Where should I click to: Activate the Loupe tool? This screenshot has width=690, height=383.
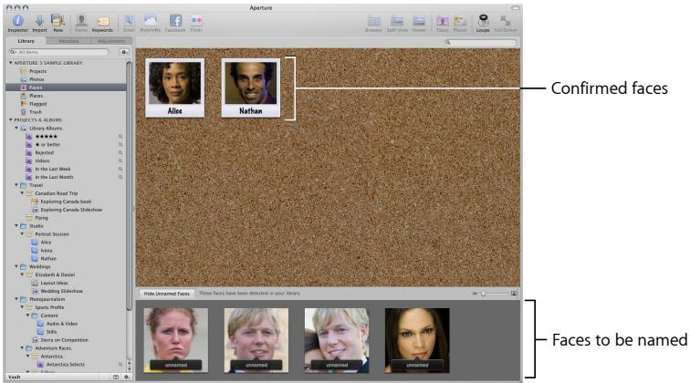pyautogui.click(x=483, y=24)
